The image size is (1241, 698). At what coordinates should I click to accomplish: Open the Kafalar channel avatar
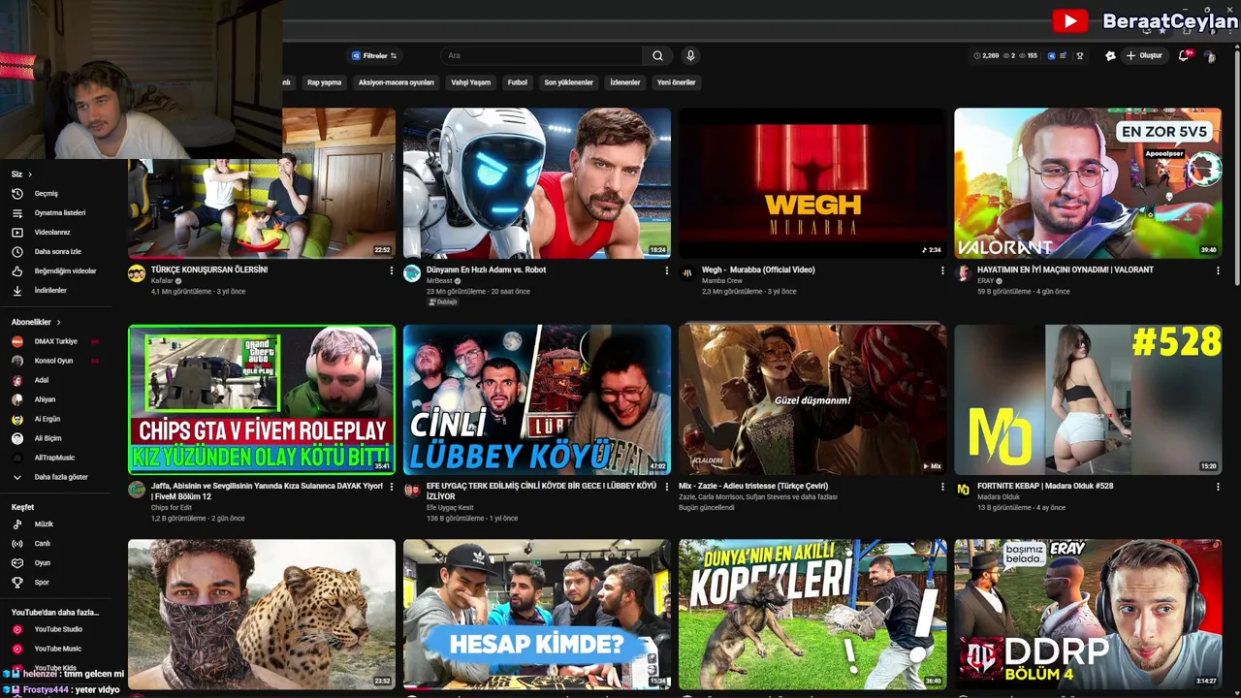(137, 273)
